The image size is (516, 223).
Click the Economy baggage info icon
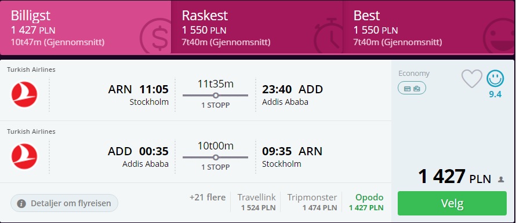(412, 88)
